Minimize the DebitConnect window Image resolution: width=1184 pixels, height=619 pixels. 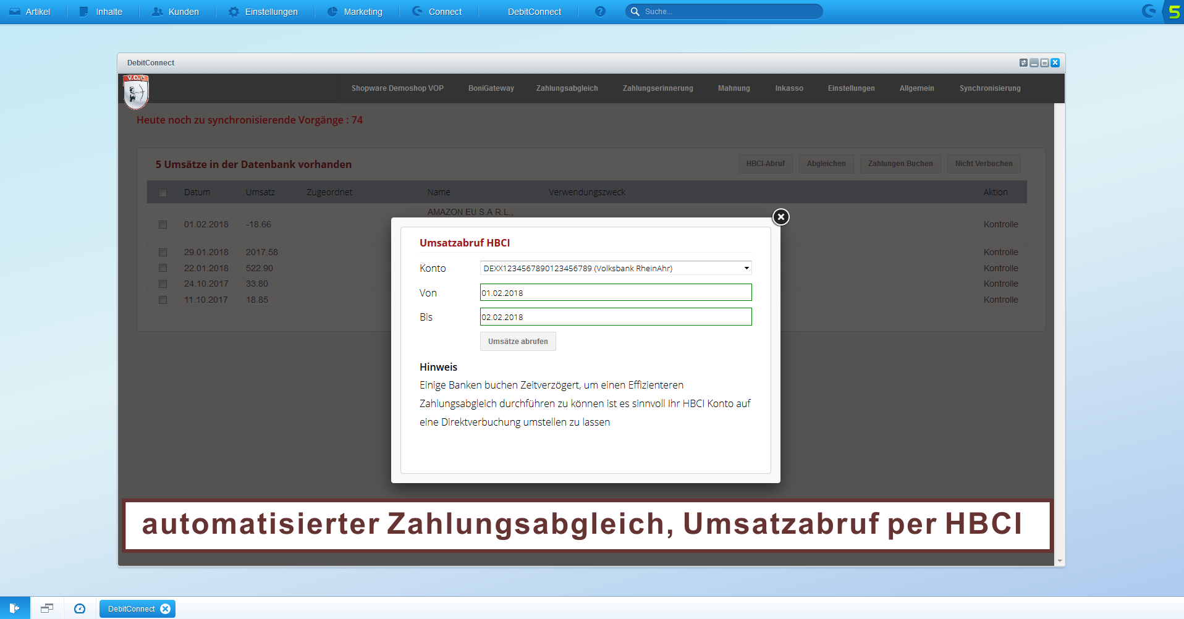[1034, 63]
